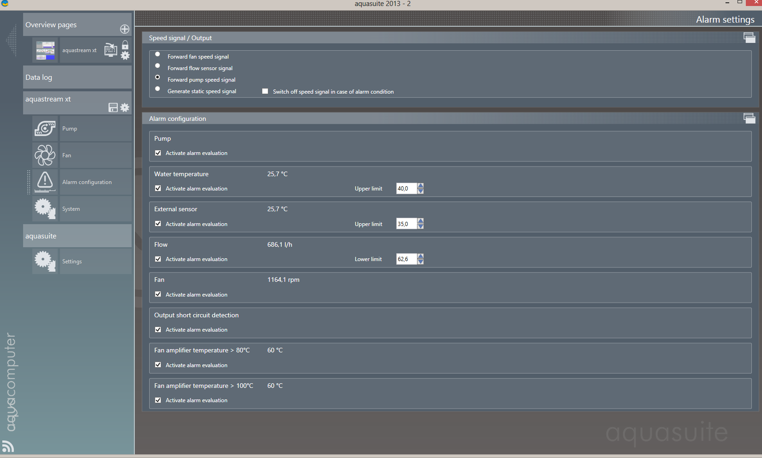Viewport: 762px width, 458px height.
Task: Collapse the Alarm configuration panel
Action: (750, 119)
